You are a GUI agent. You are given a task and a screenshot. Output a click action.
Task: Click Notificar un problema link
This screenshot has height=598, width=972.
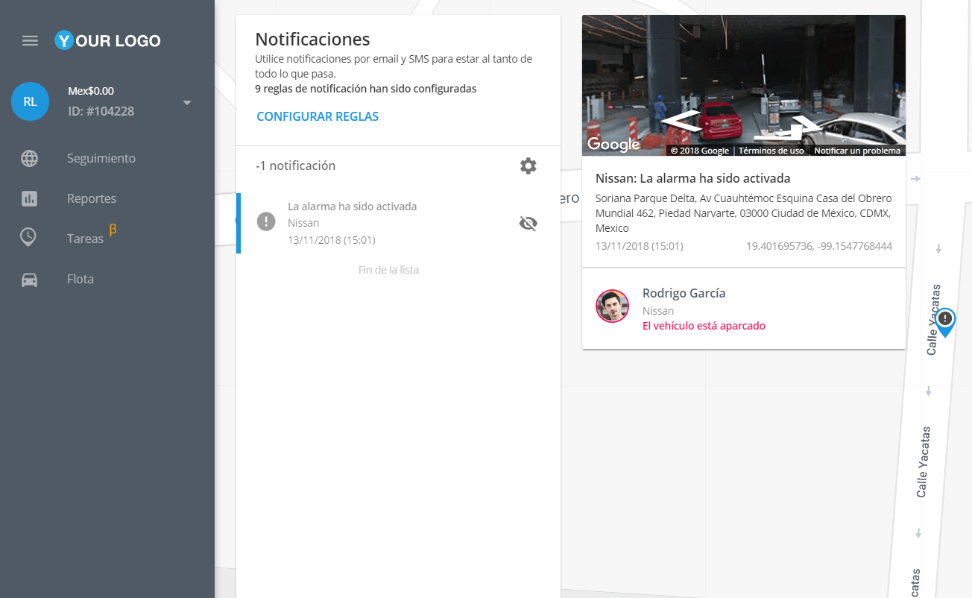pos(857,151)
